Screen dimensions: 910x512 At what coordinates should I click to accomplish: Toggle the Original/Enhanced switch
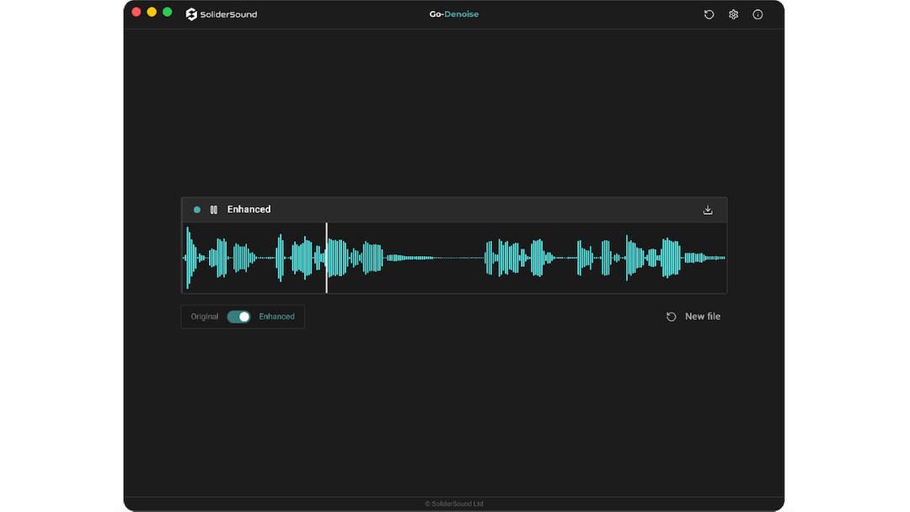(238, 317)
